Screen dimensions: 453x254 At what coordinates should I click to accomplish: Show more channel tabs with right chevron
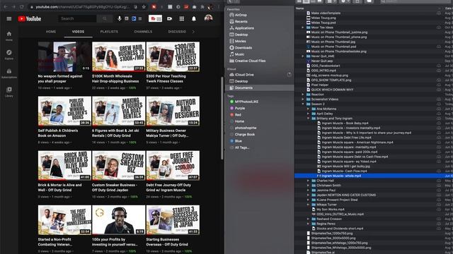(x=193, y=32)
